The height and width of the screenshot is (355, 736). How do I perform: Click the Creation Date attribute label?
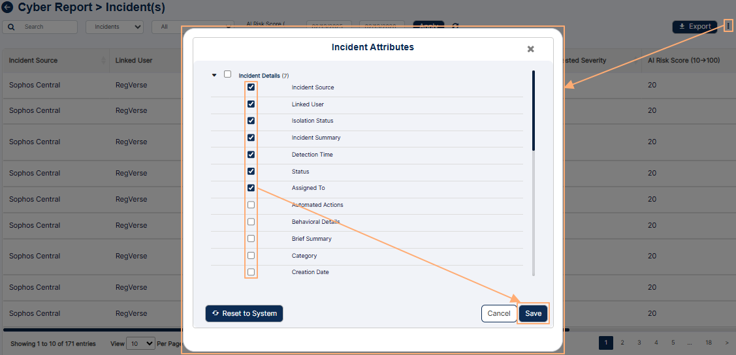coord(310,272)
